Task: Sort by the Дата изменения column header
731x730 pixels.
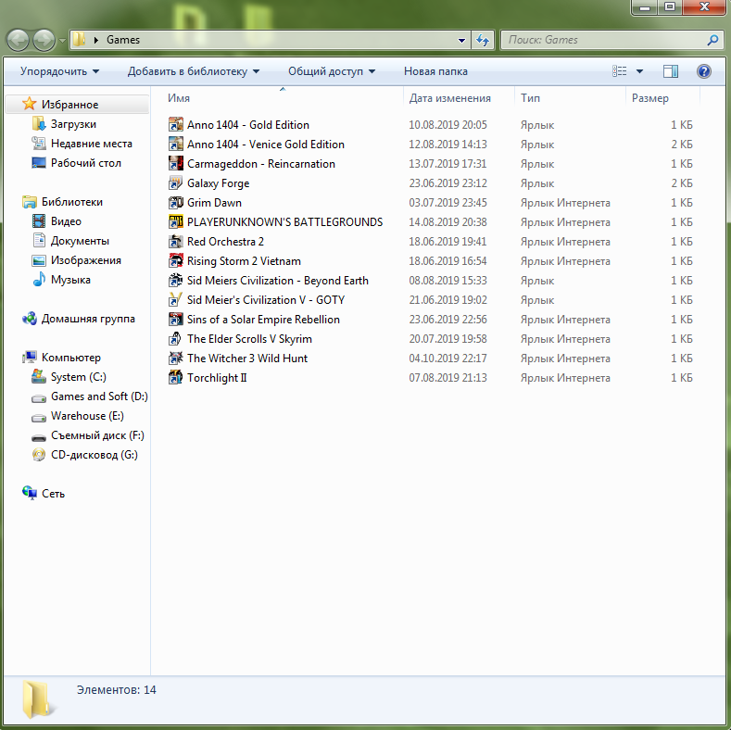Action: coord(450,98)
